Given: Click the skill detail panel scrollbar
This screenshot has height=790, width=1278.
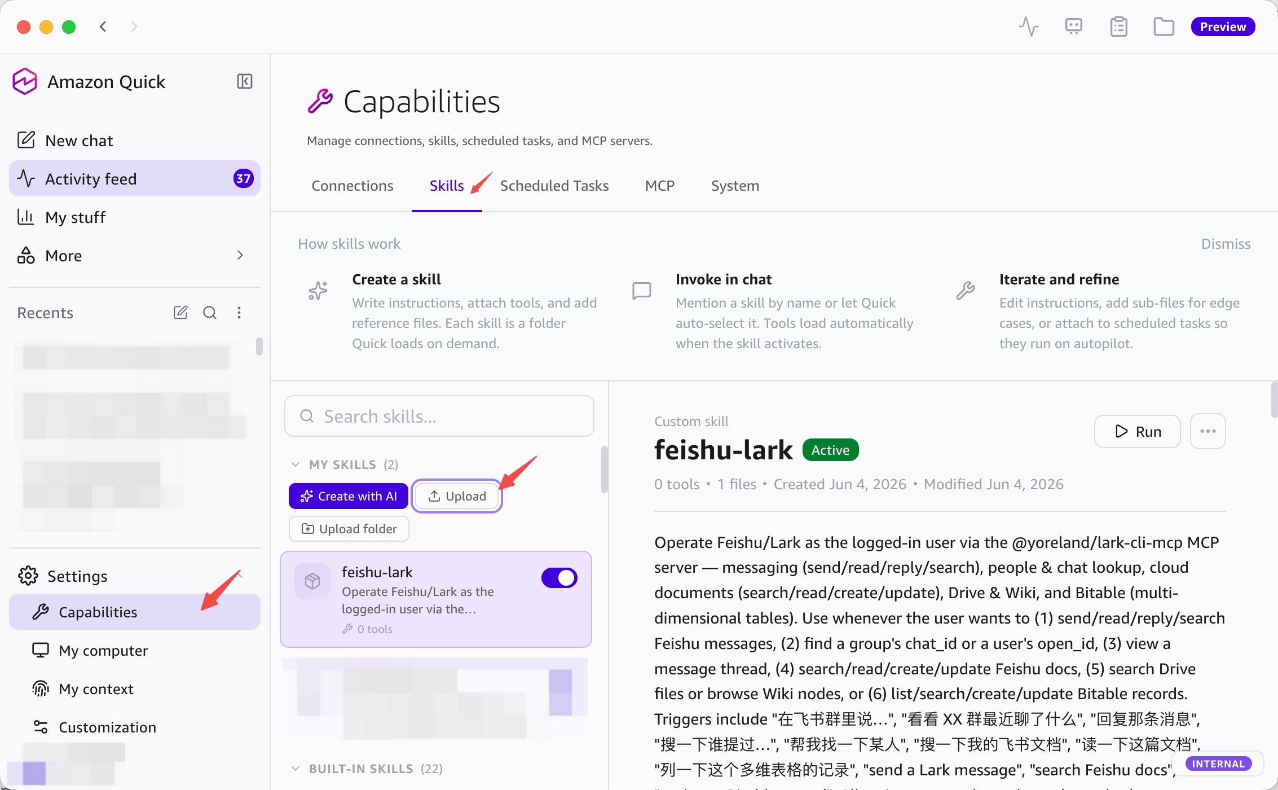Looking at the screenshot, I should pos(1273,400).
